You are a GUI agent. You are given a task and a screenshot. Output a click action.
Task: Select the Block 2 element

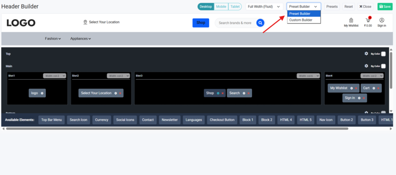pyautogui.click(x=267, y=120)
